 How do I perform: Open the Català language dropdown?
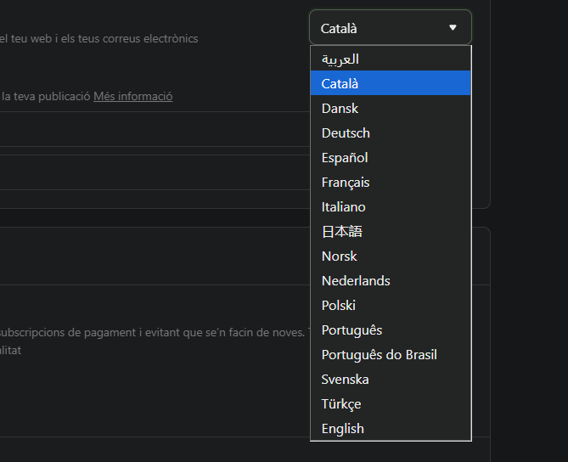click(391, 27)
